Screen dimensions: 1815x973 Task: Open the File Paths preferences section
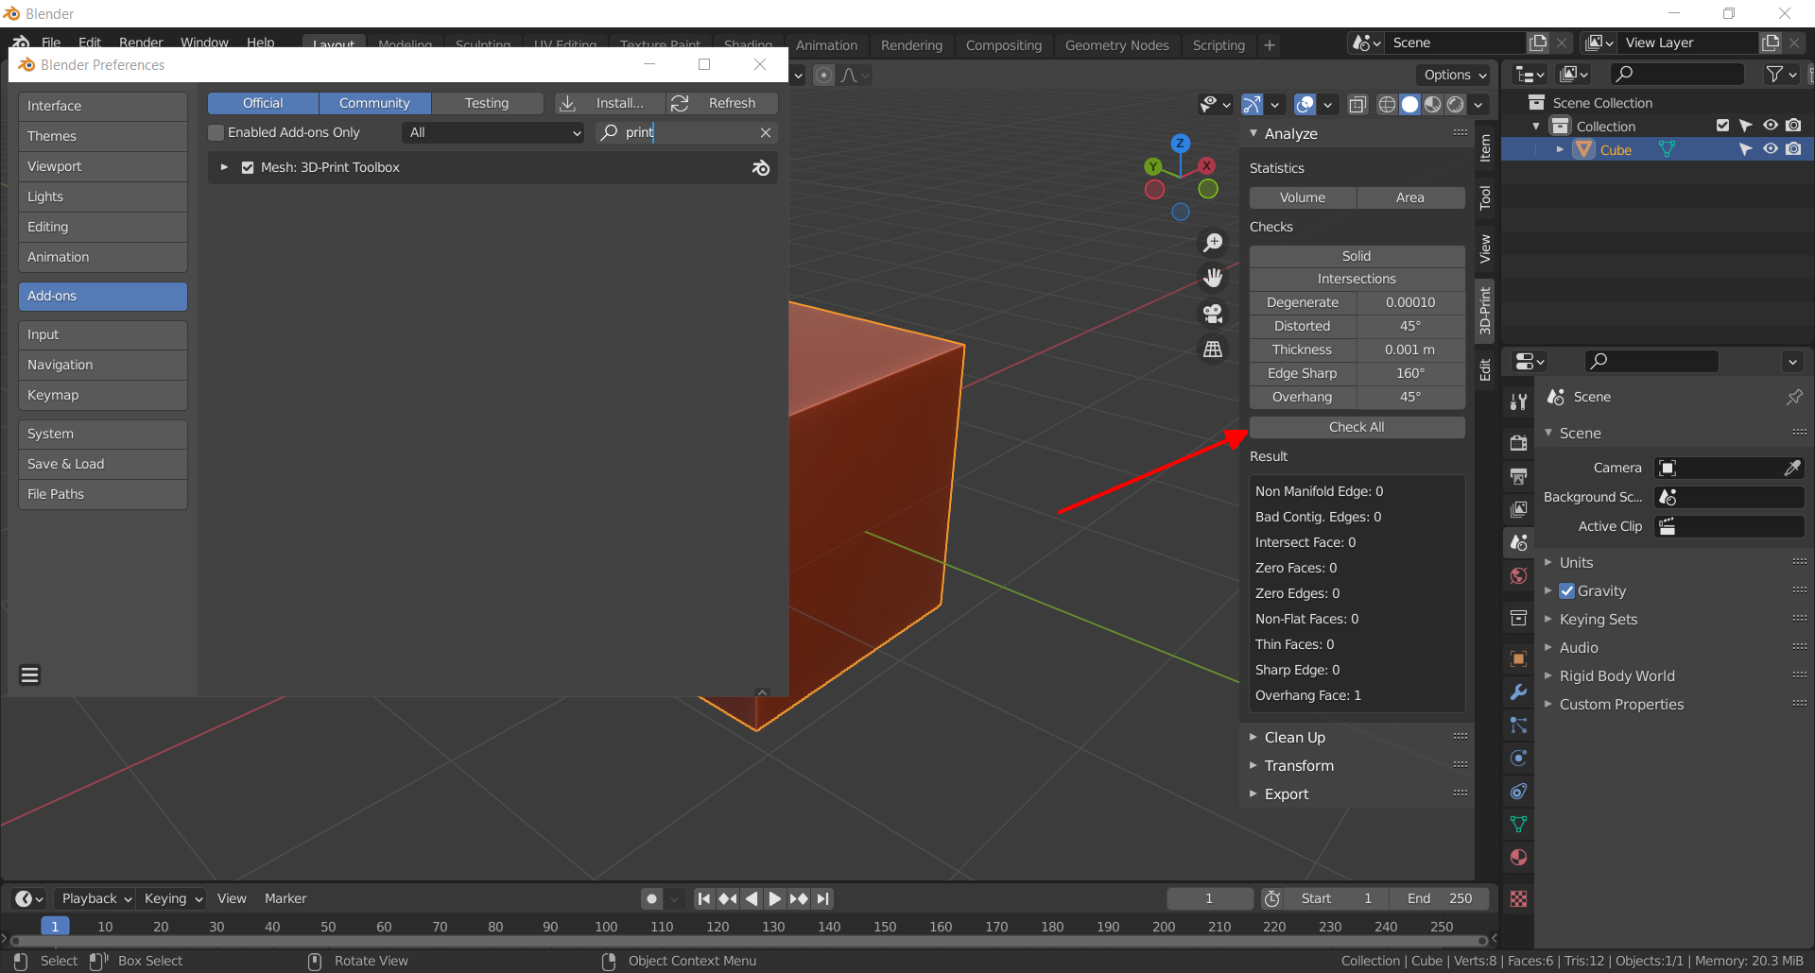[x=103, y=494]
